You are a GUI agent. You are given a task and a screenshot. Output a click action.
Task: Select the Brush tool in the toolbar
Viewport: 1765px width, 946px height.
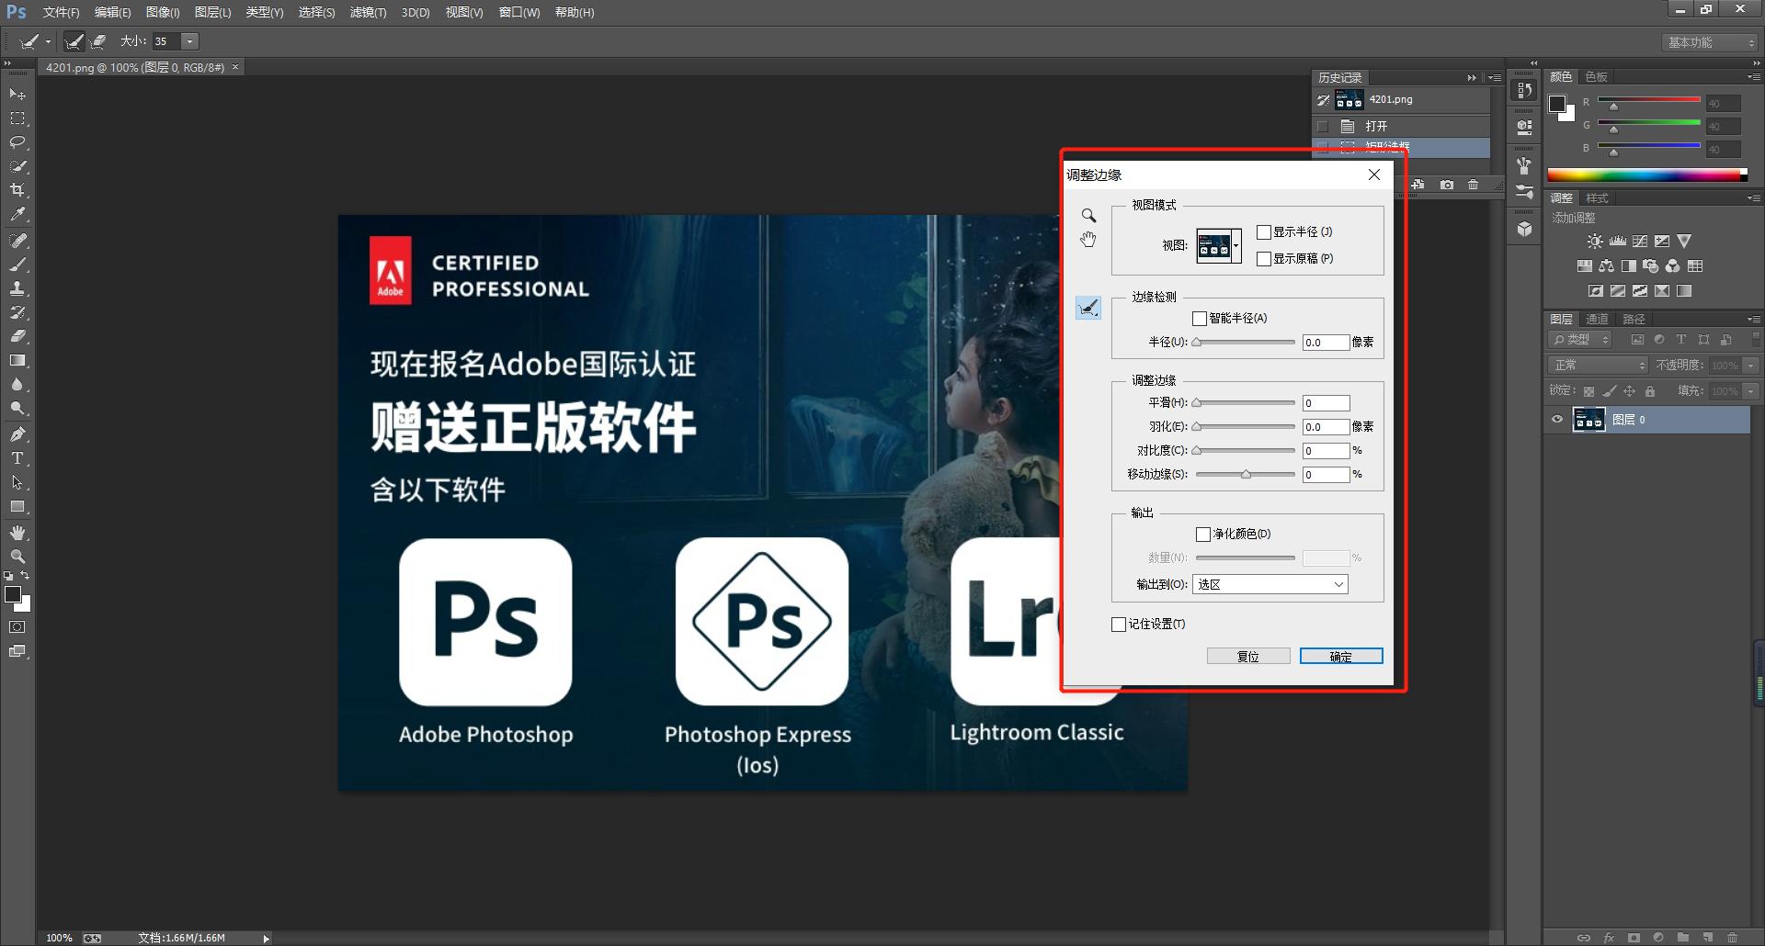coord(18,265)
